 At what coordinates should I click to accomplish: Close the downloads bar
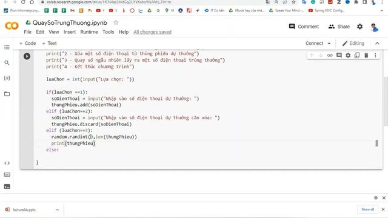(x=383, y=210)
